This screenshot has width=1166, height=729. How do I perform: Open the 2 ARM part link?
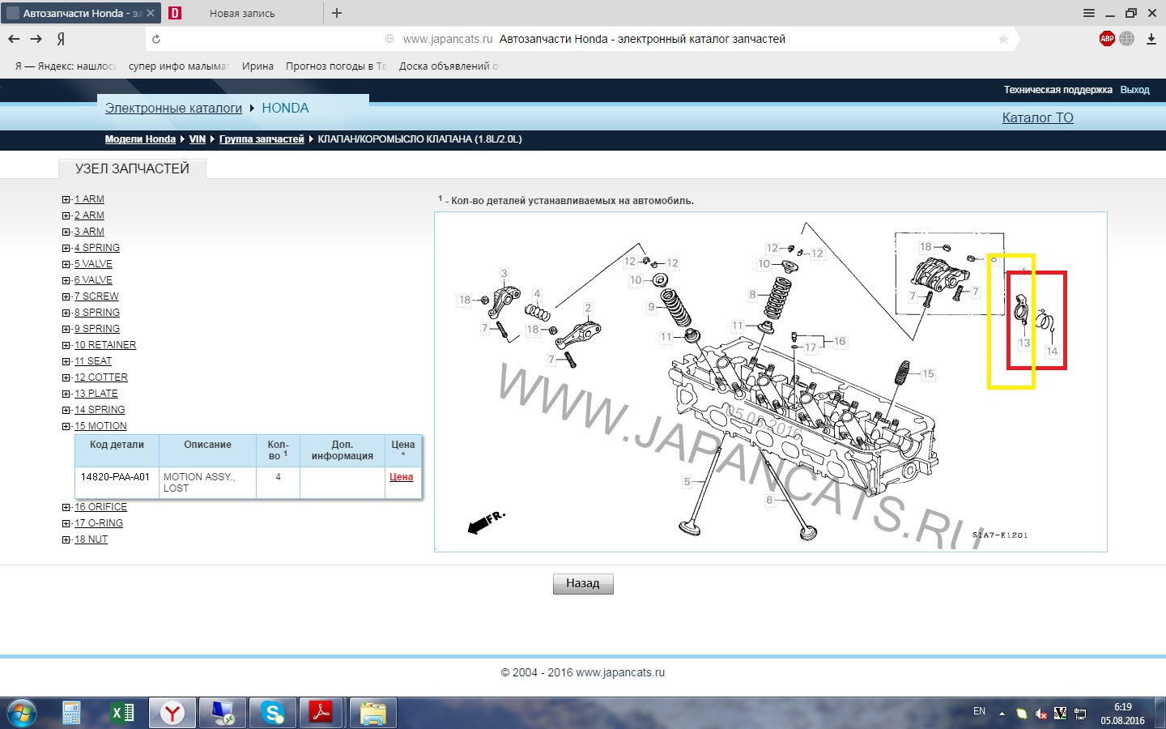pos(89,215)
